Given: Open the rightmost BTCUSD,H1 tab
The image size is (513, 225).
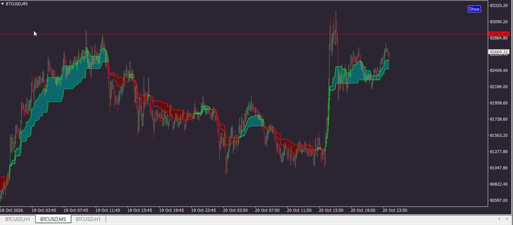Looking at the screenshot, I should point(88,219).
